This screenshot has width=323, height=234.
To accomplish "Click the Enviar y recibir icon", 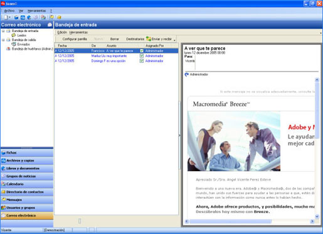I will 149,39.
